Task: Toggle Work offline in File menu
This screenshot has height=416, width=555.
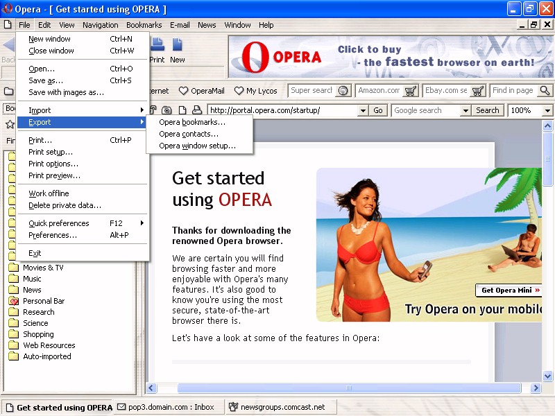Action: click(x=83, y=193)
